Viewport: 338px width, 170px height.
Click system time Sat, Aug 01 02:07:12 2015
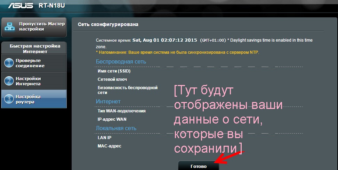coord(165,40)
